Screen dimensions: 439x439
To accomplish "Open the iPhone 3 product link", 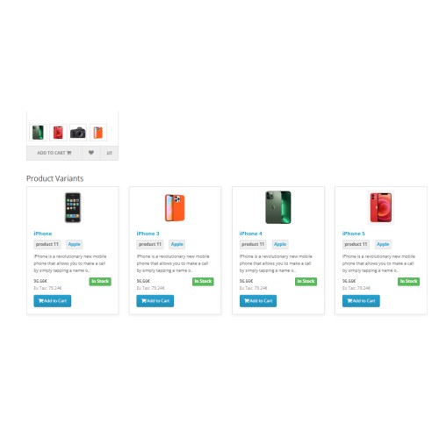I will (x=148, y=234).
